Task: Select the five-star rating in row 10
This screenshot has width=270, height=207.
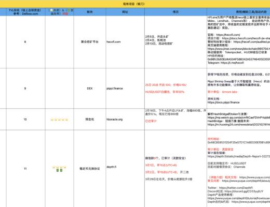Action: click(59, 120)
